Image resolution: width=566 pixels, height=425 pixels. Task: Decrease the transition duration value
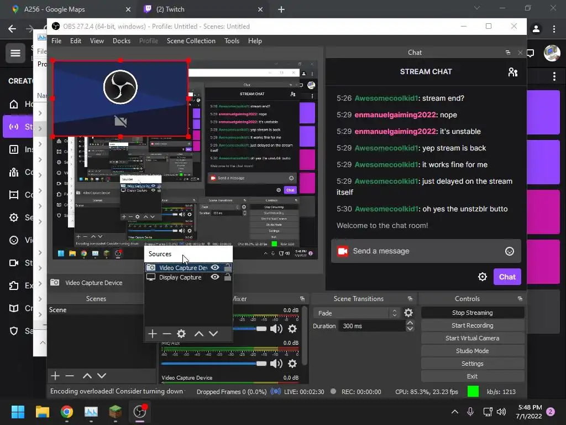pos(410,329)
